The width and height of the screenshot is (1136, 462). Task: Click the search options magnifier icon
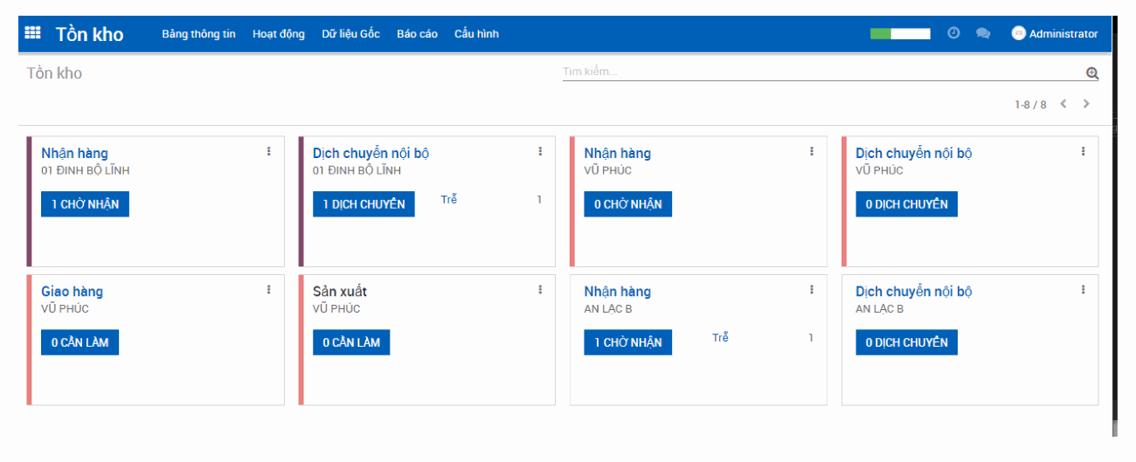1091,73
